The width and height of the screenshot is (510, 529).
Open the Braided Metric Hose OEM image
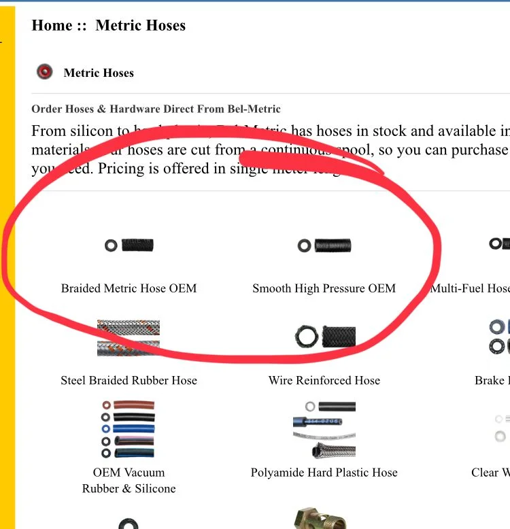[x=129, y=245]
